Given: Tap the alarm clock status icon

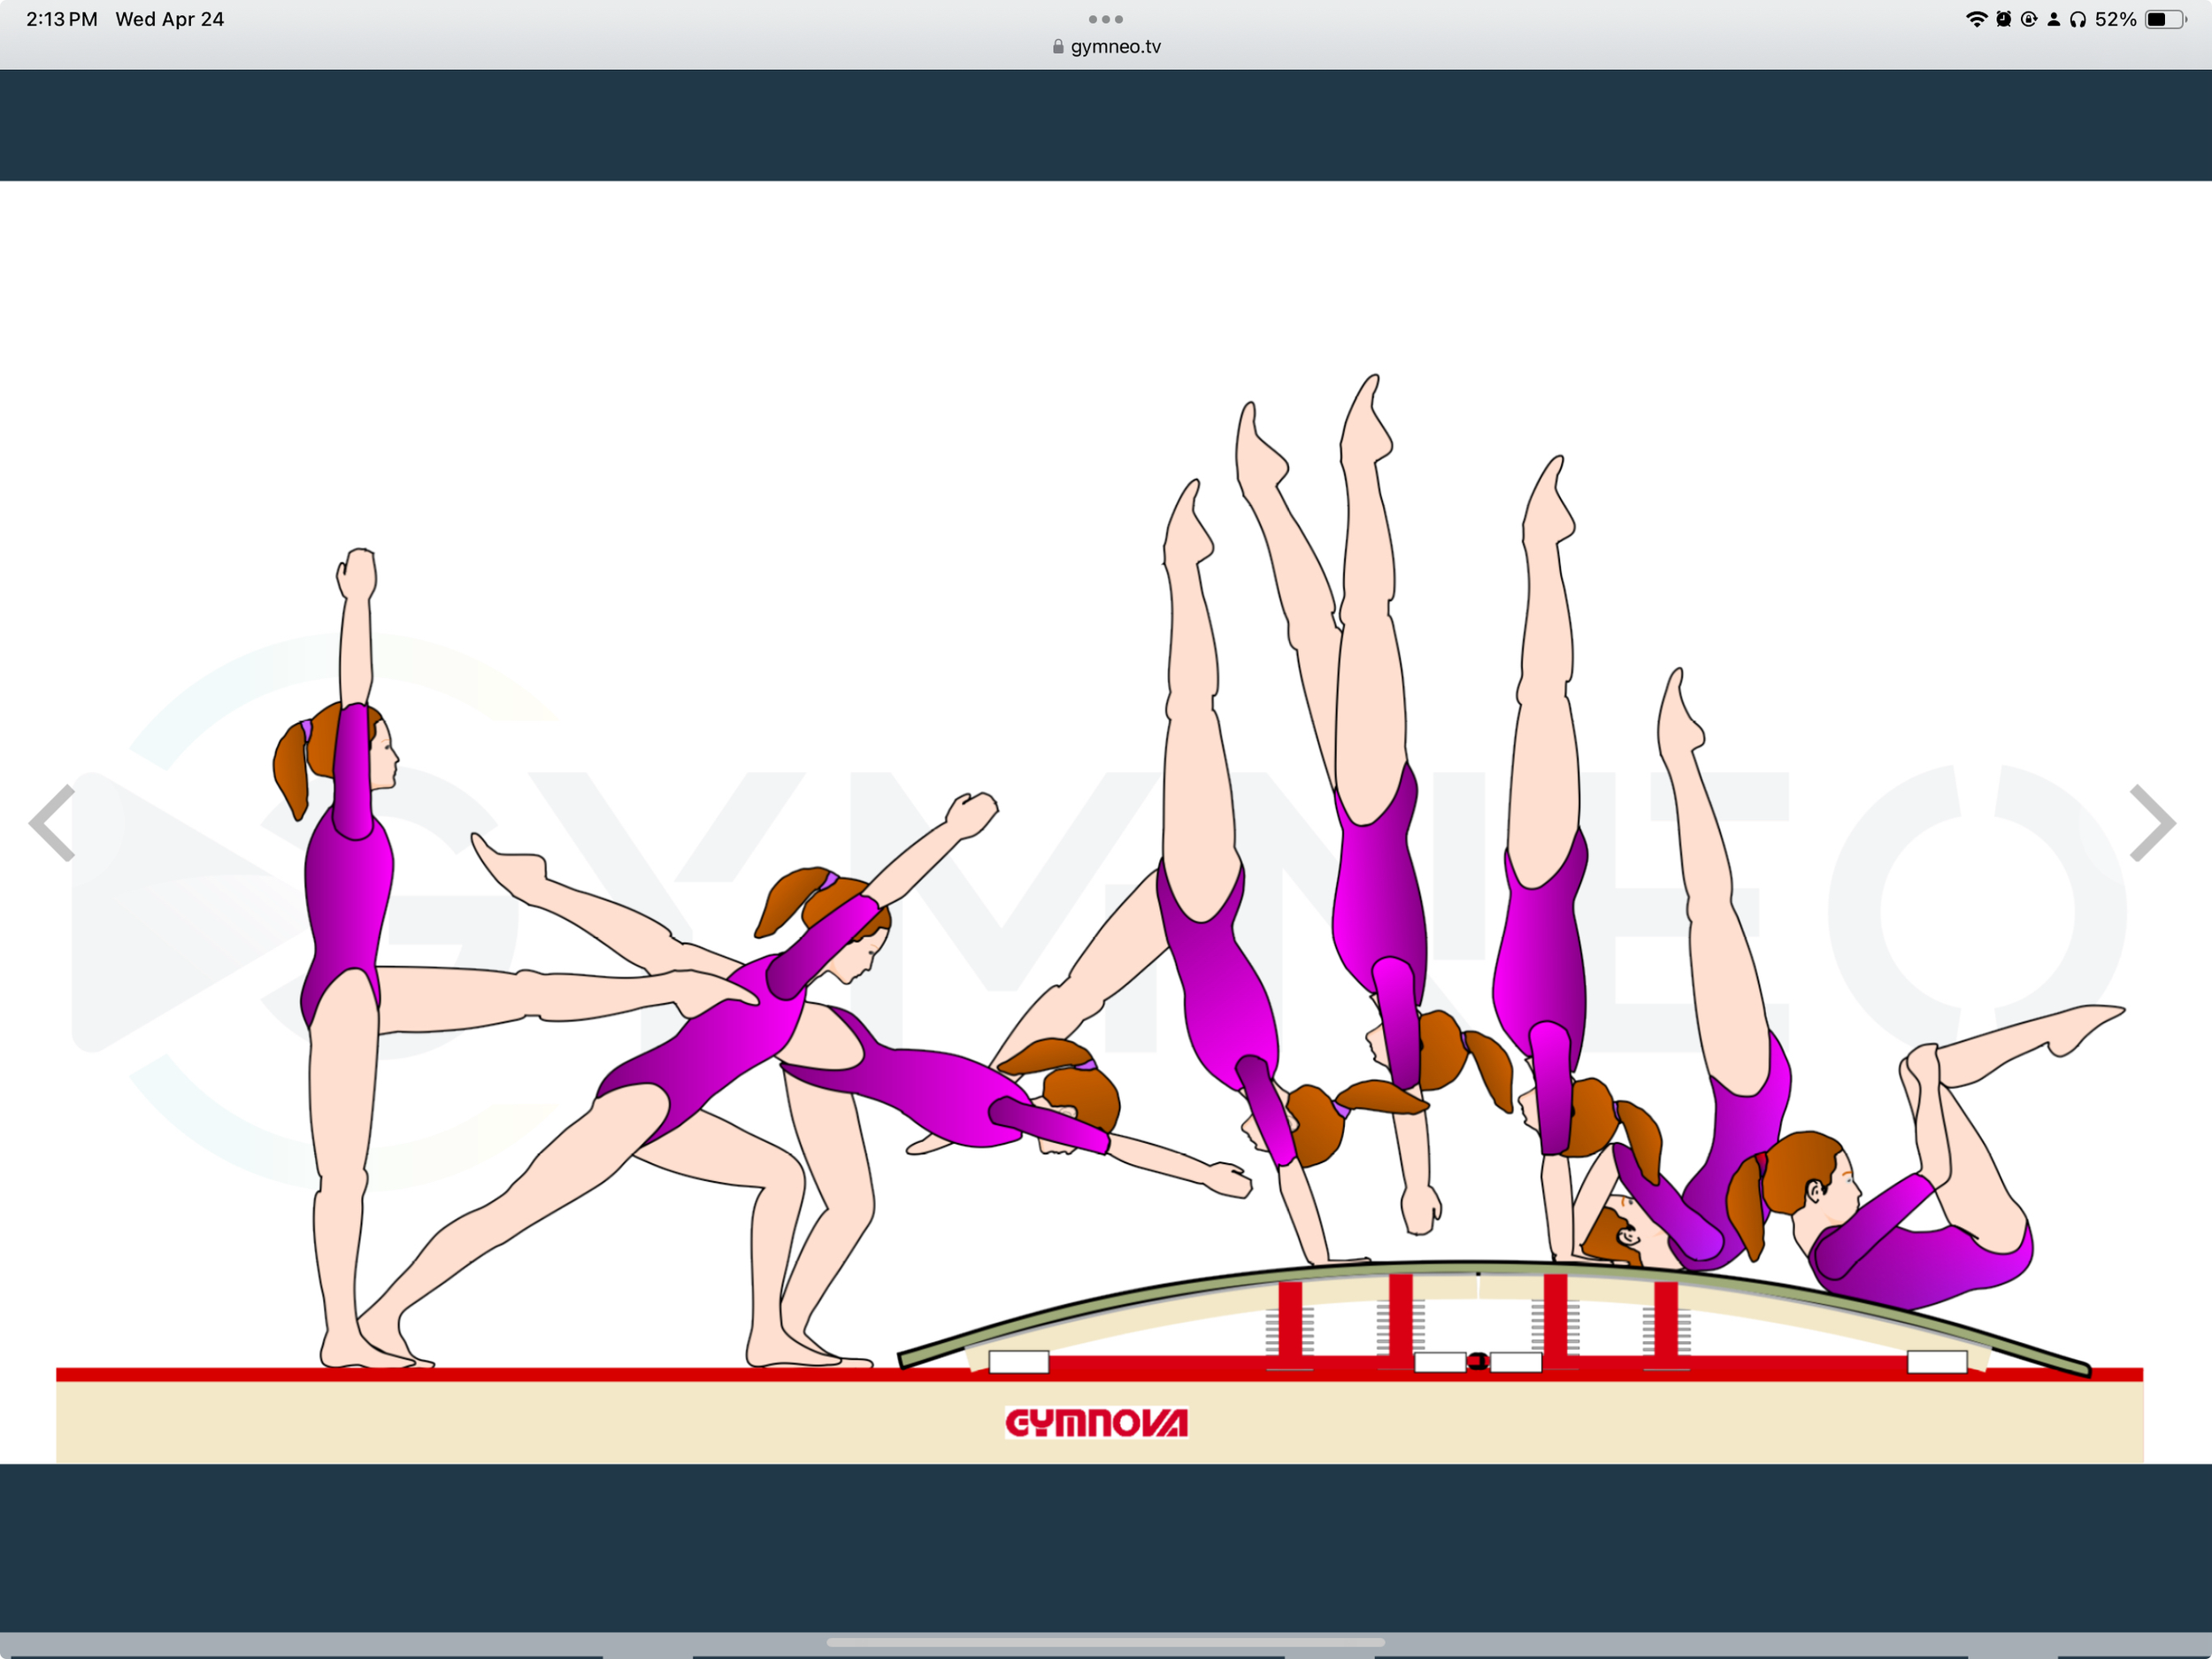Looking at the screenshot, I should click(2003, 18).
